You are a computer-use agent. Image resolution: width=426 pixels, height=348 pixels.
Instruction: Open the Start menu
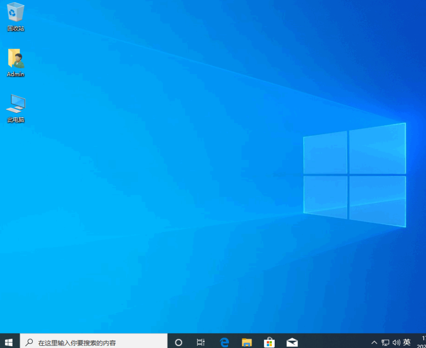(8, 341)
